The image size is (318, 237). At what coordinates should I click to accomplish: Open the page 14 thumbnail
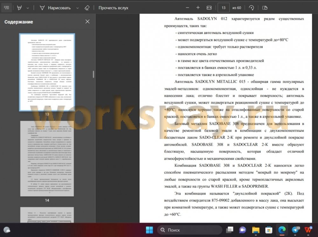[47, 158]
